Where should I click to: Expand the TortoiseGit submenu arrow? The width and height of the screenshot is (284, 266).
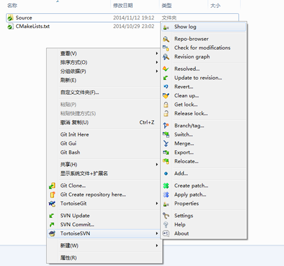click(x=157, y=203)
